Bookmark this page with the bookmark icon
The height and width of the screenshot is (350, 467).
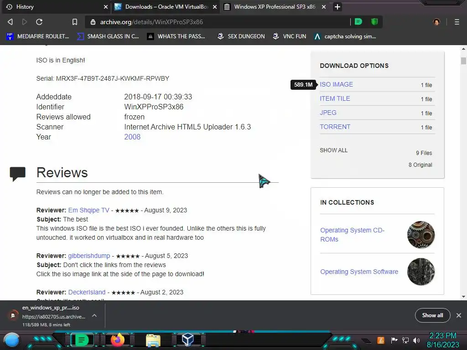tap(75, 22)
